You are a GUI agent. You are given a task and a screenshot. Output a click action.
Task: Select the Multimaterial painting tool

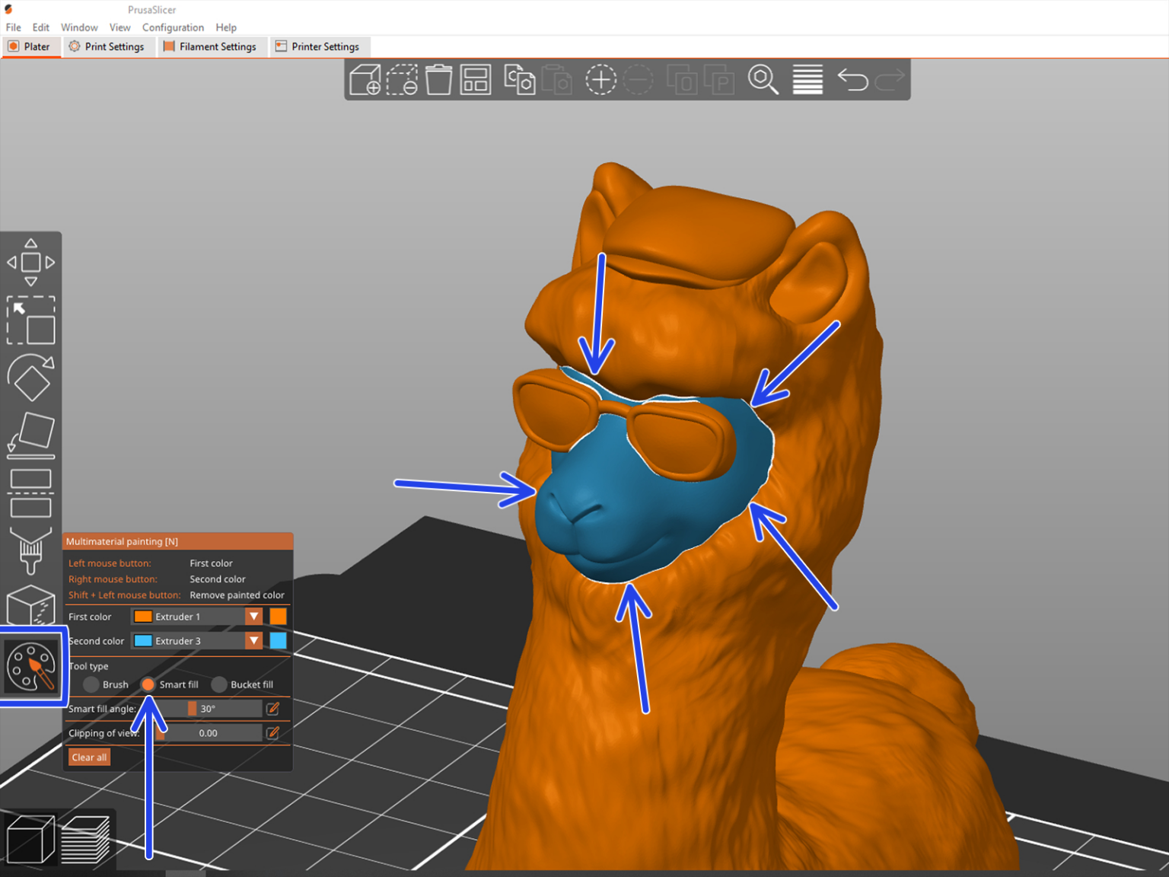coord(32,668)
